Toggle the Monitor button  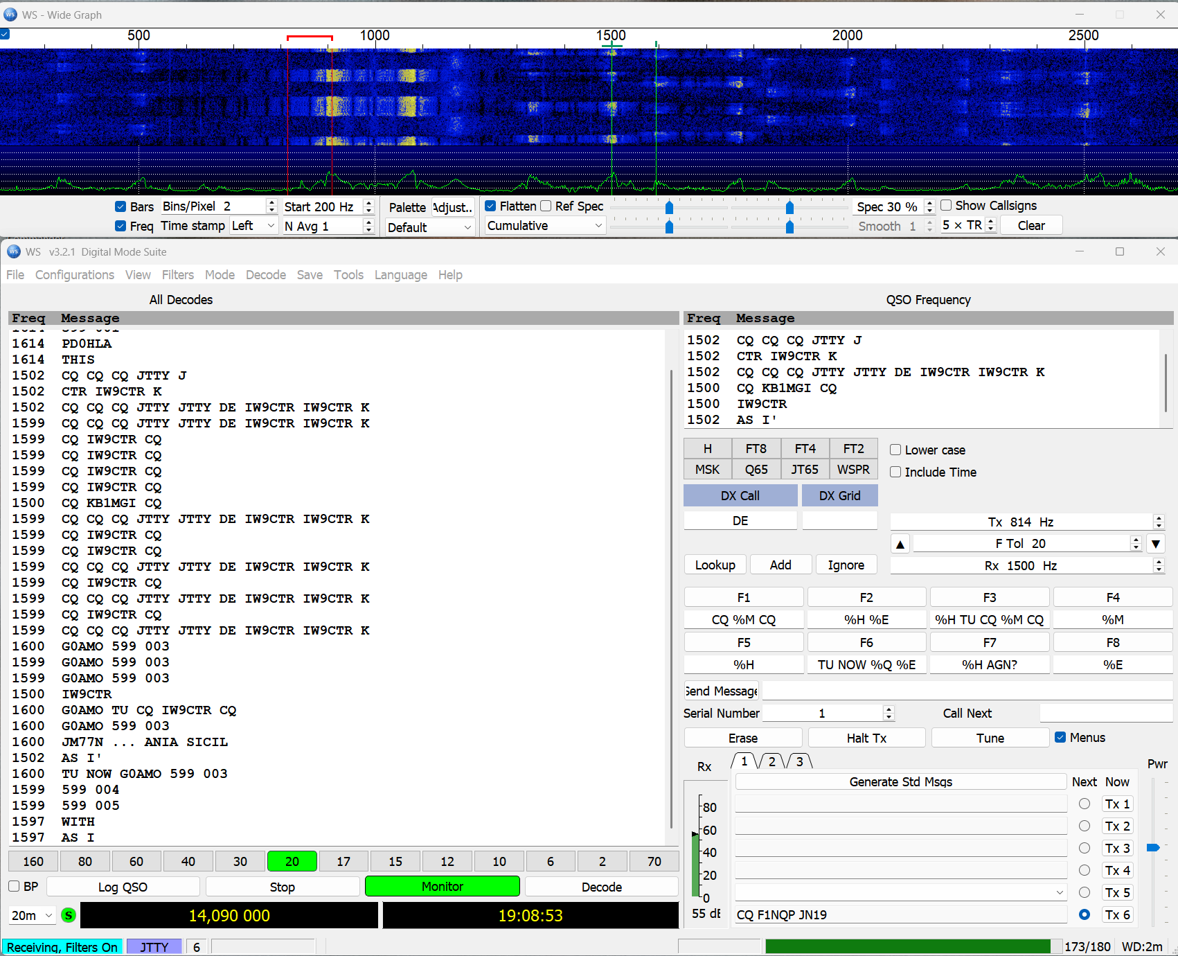point(443,886)
